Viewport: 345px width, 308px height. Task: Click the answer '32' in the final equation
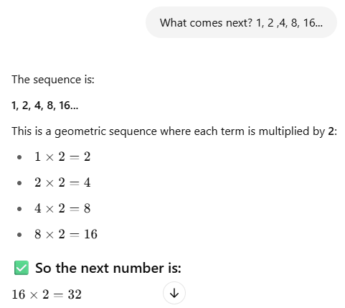click(75, 294)
